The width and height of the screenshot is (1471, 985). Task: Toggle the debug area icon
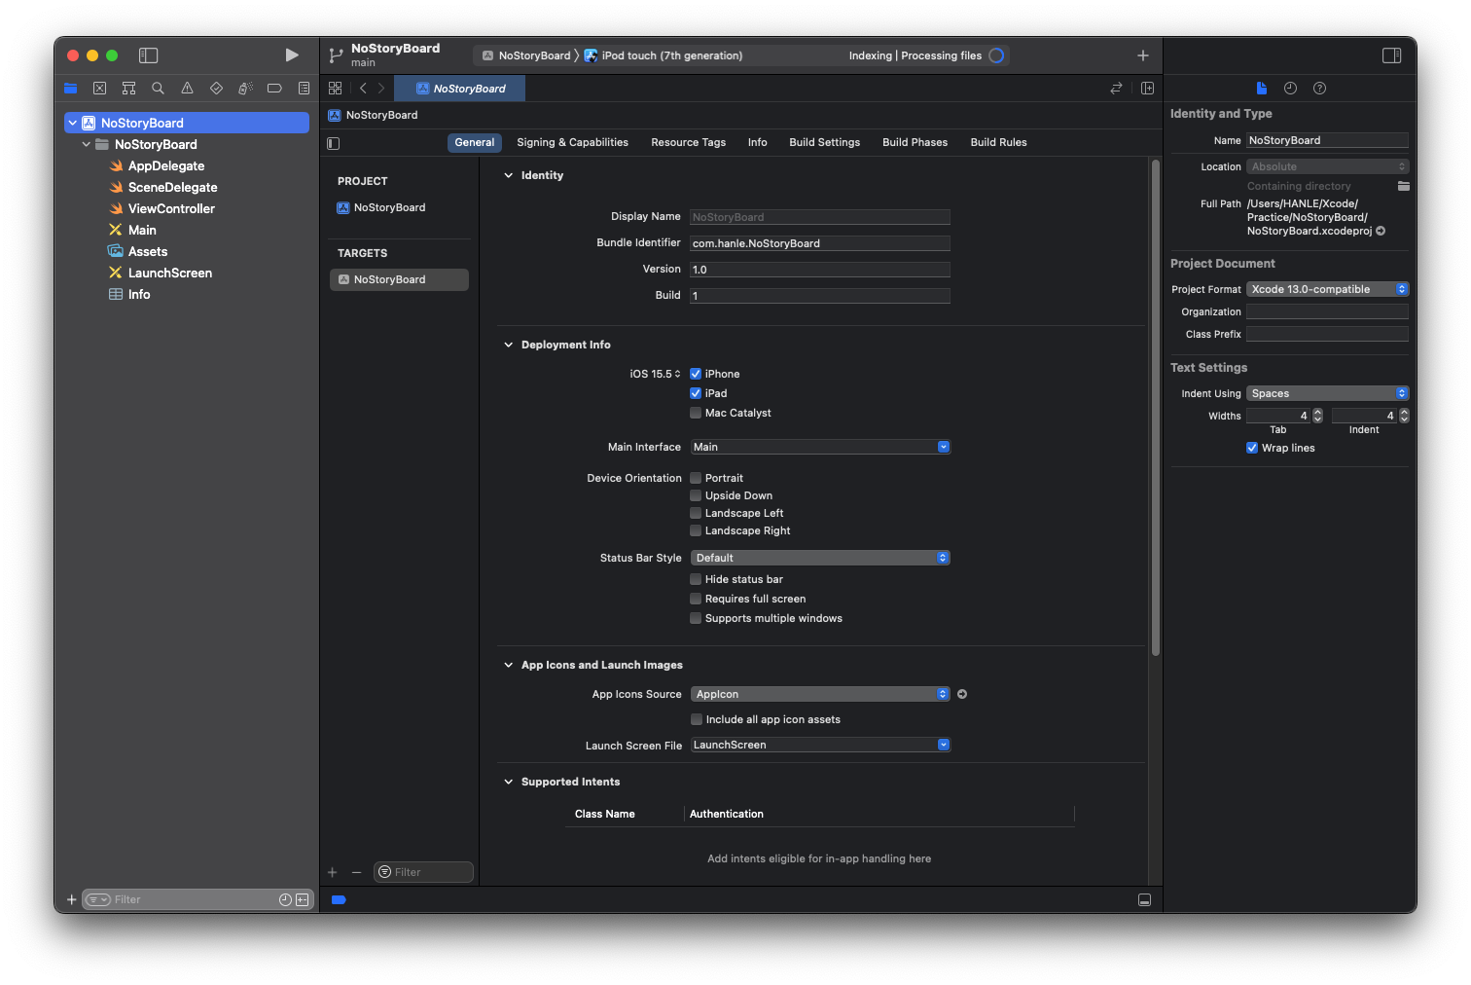pos(1144,900)
